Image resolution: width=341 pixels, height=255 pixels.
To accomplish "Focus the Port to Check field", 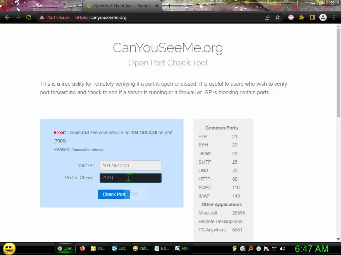I will point(131,178).
